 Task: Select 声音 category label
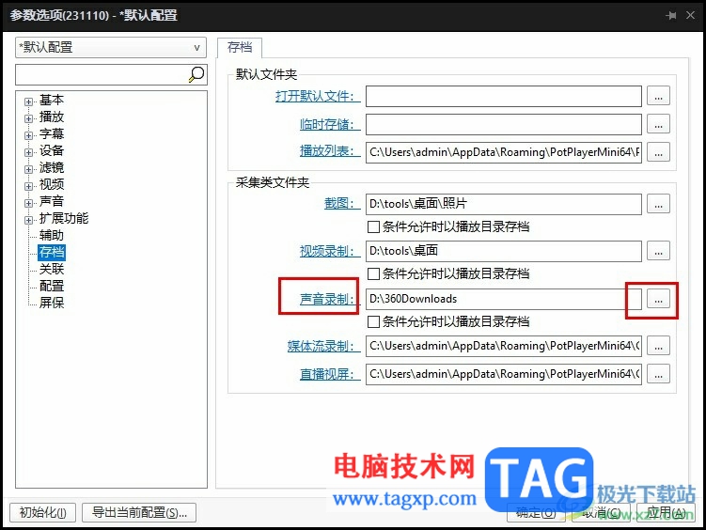coord(52,201)
